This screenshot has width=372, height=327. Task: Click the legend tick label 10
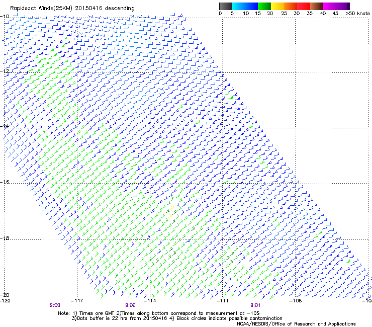[246, 14]
